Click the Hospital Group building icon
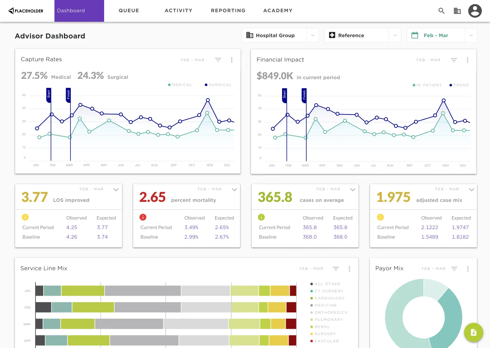 (x=250, y=35)
